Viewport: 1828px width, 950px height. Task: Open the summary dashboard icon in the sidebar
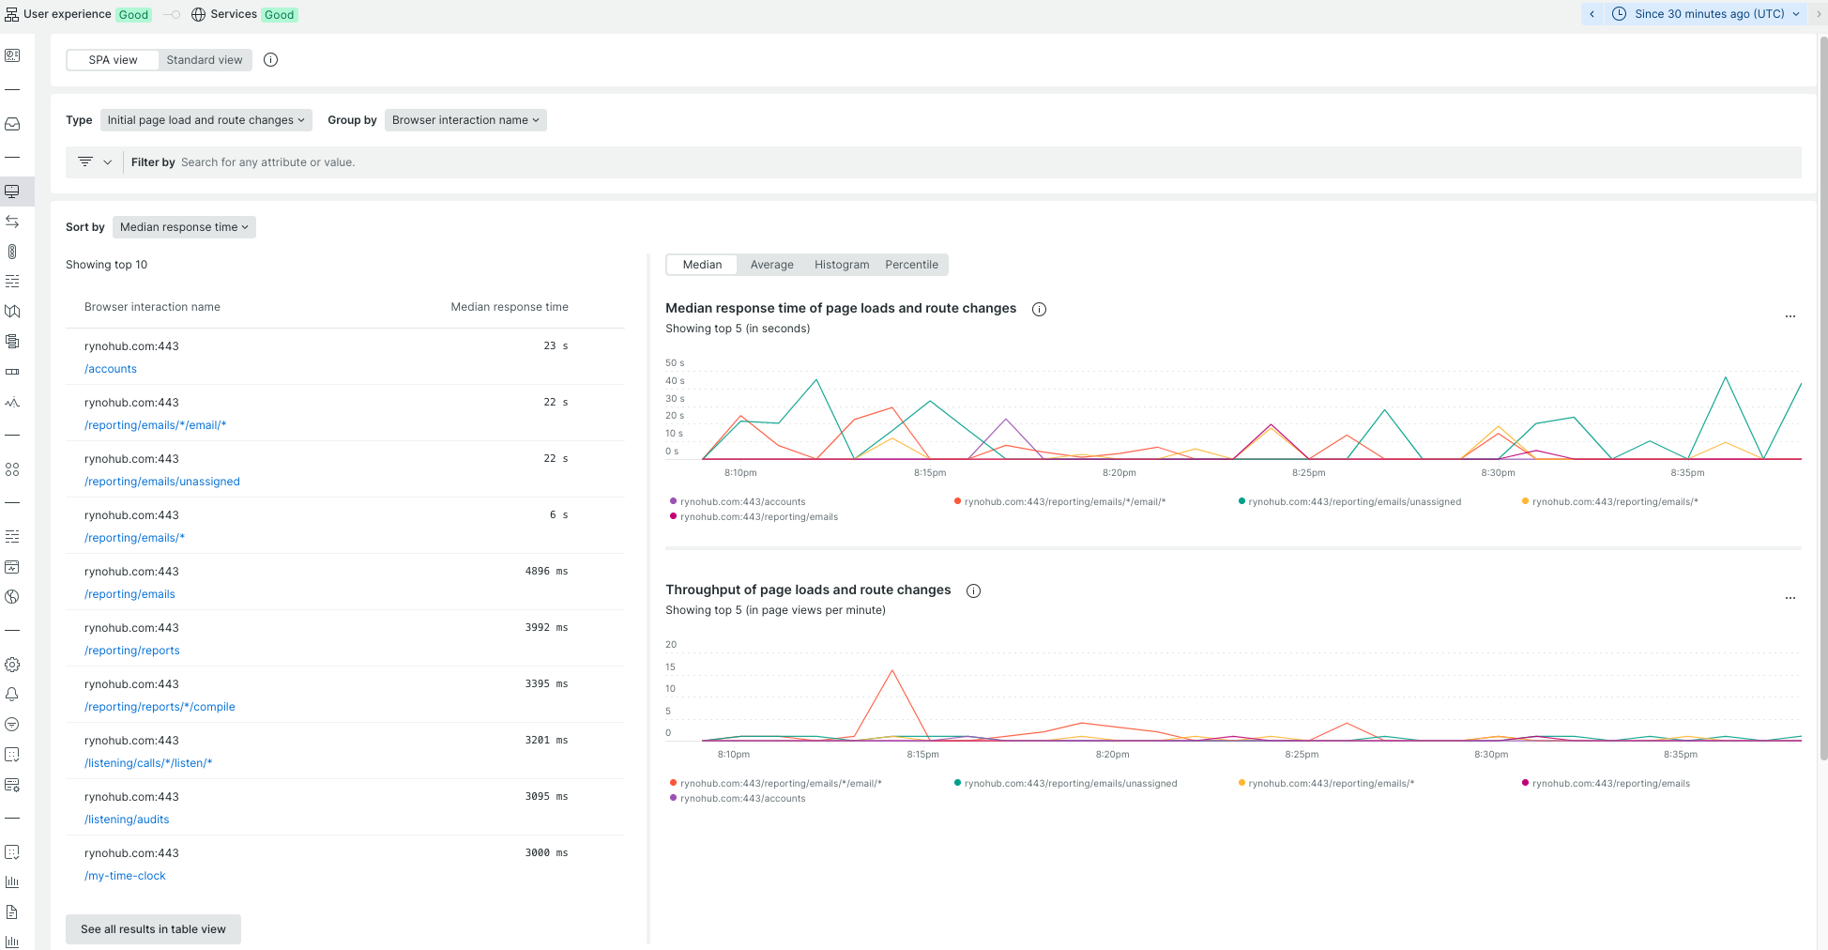12,55
